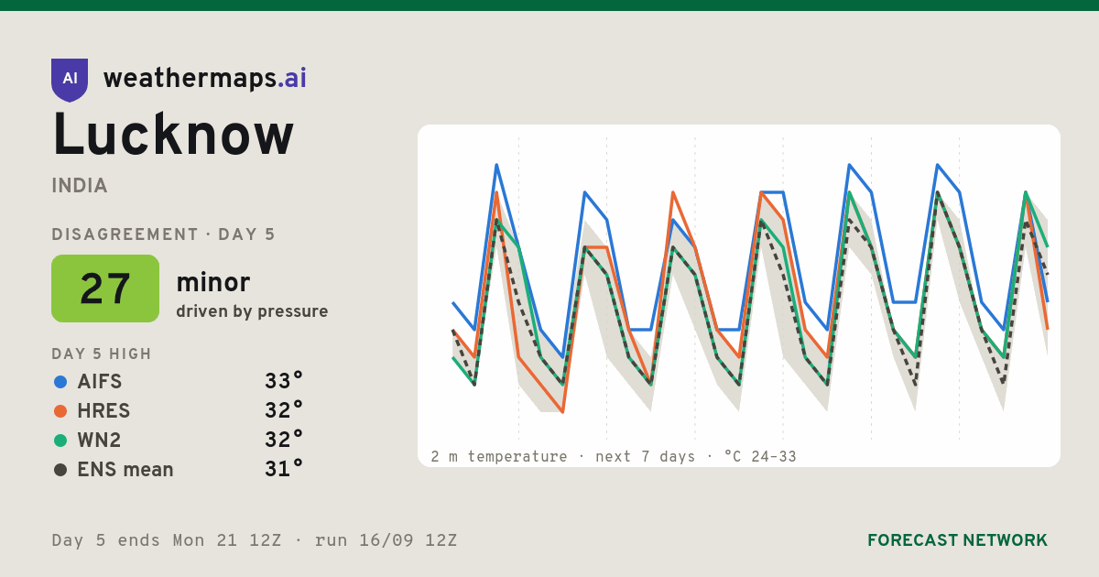
Task: Click the purple AI shield logo
Action: pyautogui.click(x=70, y=80)
